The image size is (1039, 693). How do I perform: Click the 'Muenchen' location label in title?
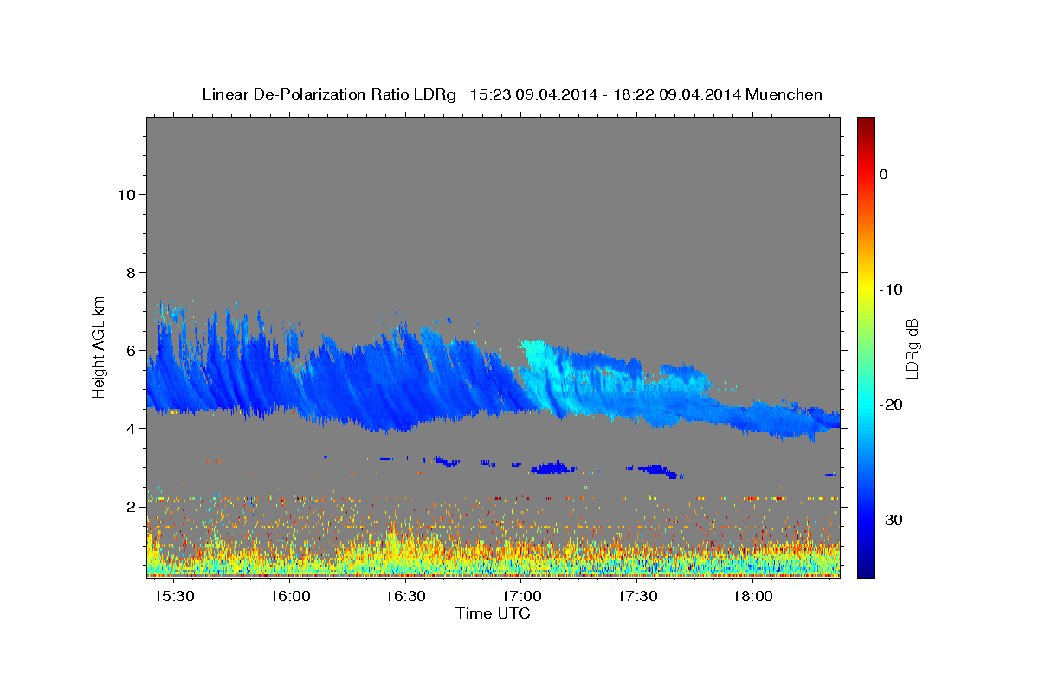[x=784, y=94]
